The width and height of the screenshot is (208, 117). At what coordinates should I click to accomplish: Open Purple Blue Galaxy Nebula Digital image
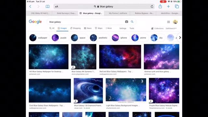coord(164,91)
